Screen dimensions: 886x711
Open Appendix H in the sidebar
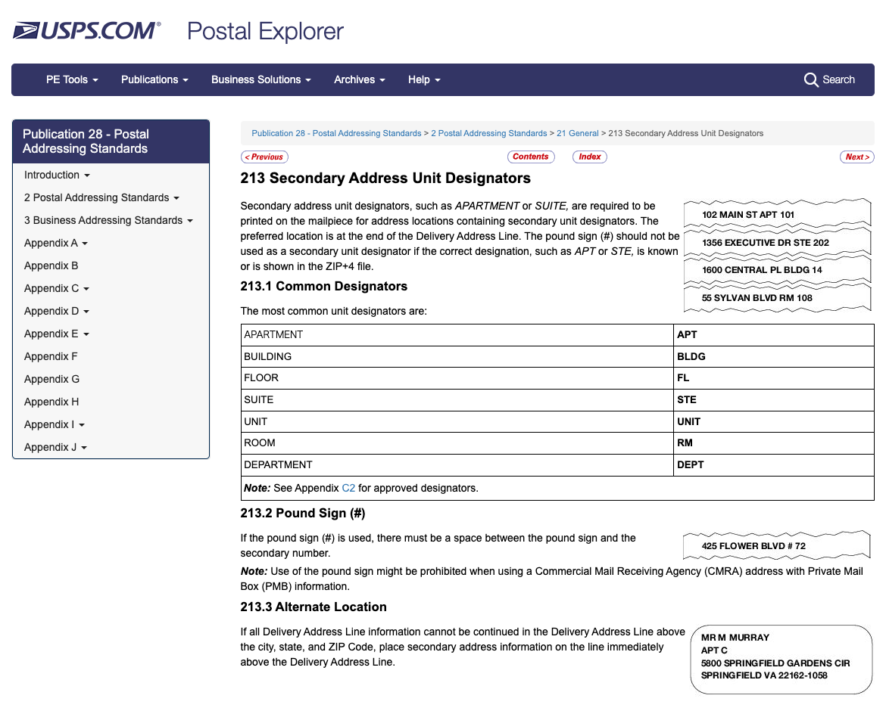click(x=51, y=402)
